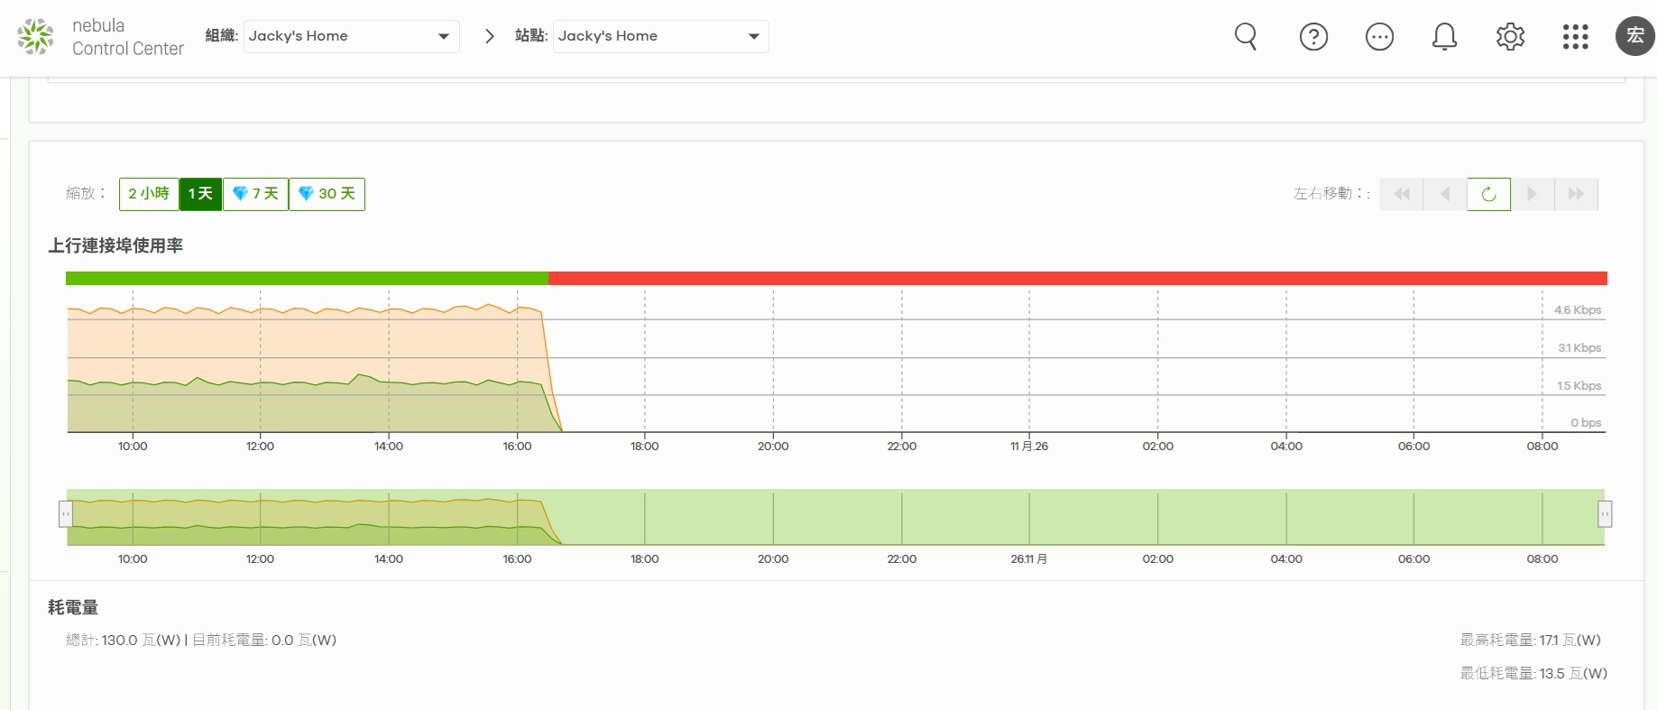Open the settings gear icon

[x=1510, y=37]
